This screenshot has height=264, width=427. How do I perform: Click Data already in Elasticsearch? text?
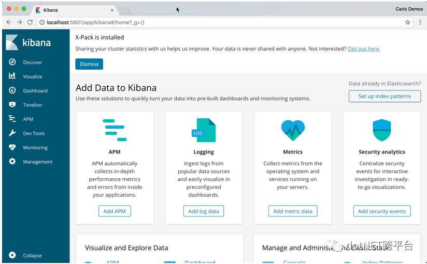coord(385,83)
